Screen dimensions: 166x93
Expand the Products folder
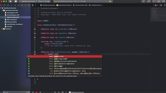tap(2, 29)
